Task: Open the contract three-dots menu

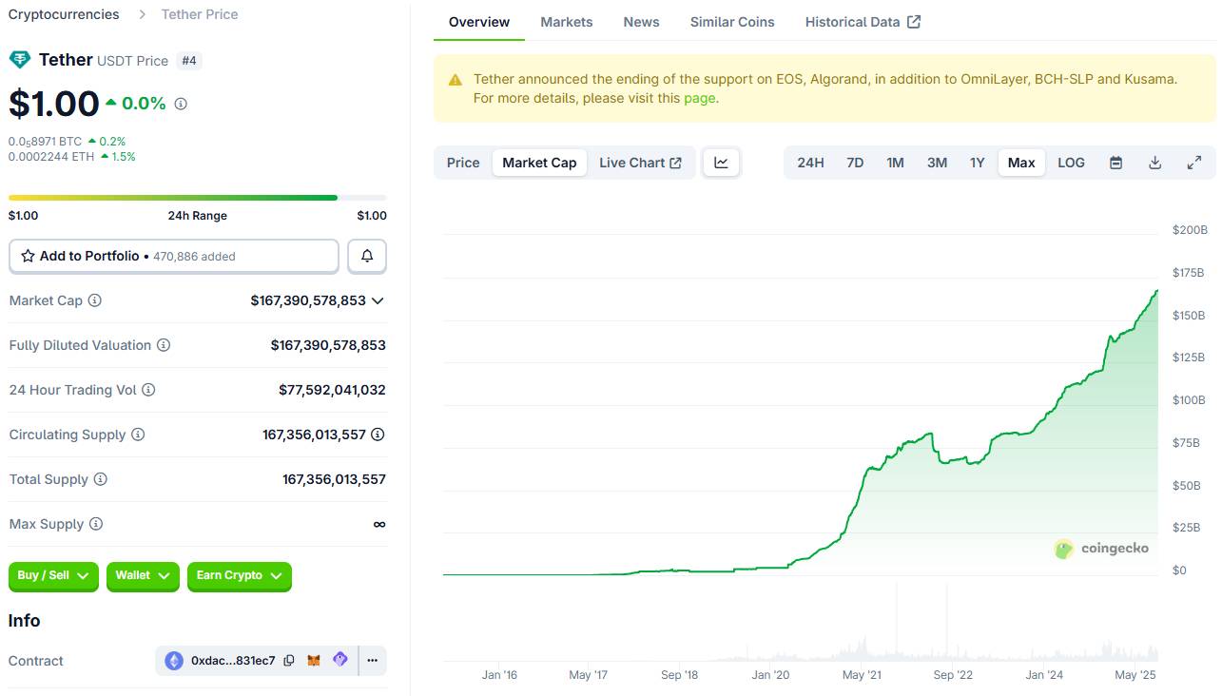Action: (372, 661)
